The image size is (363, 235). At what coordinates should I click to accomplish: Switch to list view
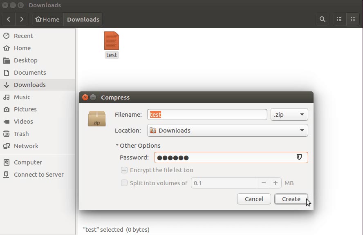(x=339, y=19)
